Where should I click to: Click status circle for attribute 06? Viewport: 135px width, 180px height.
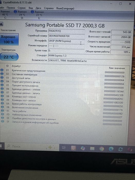(2, 89)
